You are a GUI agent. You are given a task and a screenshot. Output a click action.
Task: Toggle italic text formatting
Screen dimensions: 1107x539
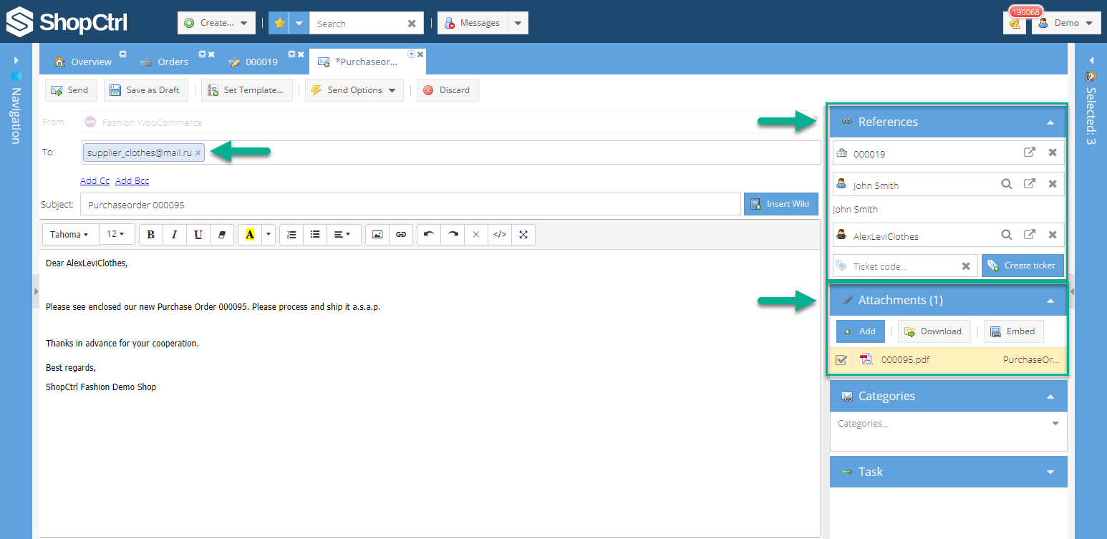tap(174, 235)
